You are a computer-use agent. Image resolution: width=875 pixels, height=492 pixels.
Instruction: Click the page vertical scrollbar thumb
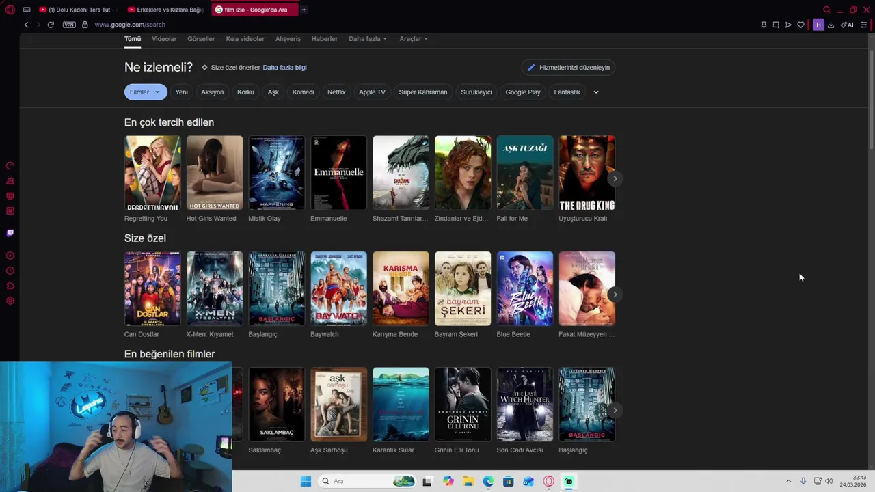click(x=870, y=99)
